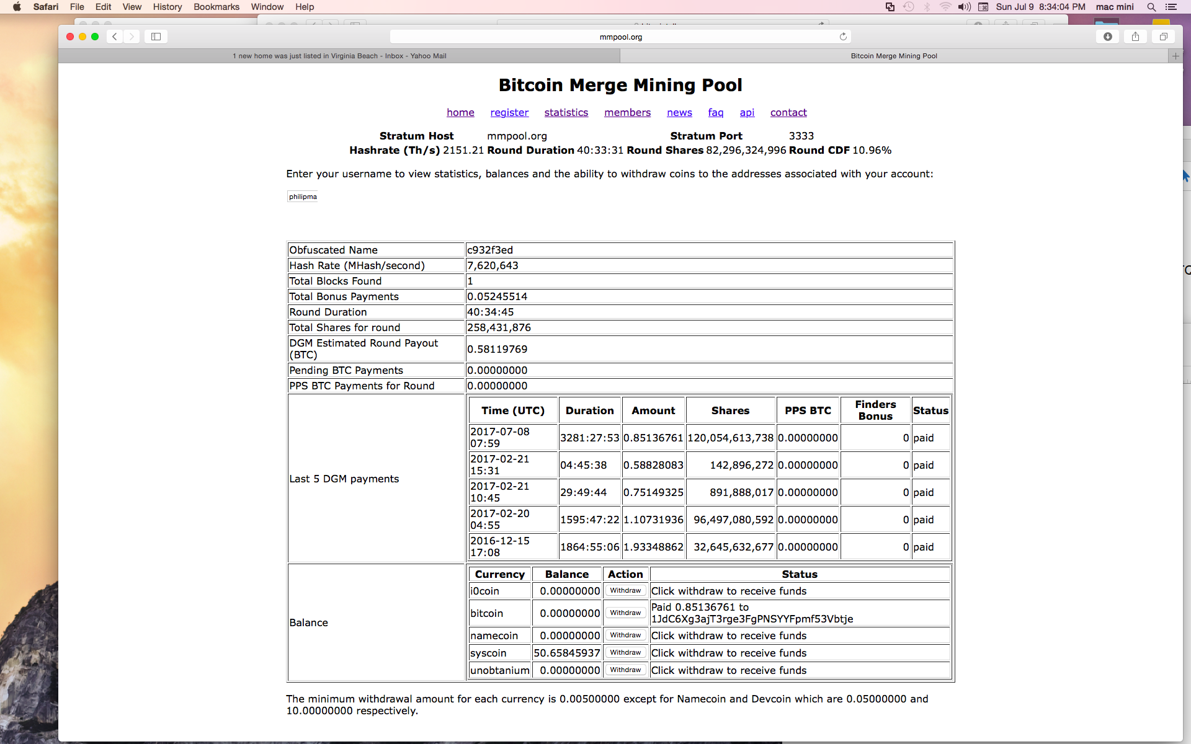The image size is (1191, 744).
Task: Open the File menu
Action: [77, 7]
